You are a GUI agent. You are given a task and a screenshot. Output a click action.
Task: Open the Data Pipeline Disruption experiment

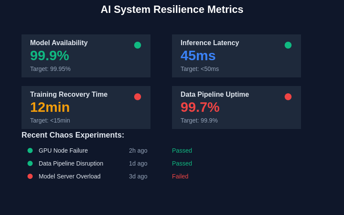(71, 163)
